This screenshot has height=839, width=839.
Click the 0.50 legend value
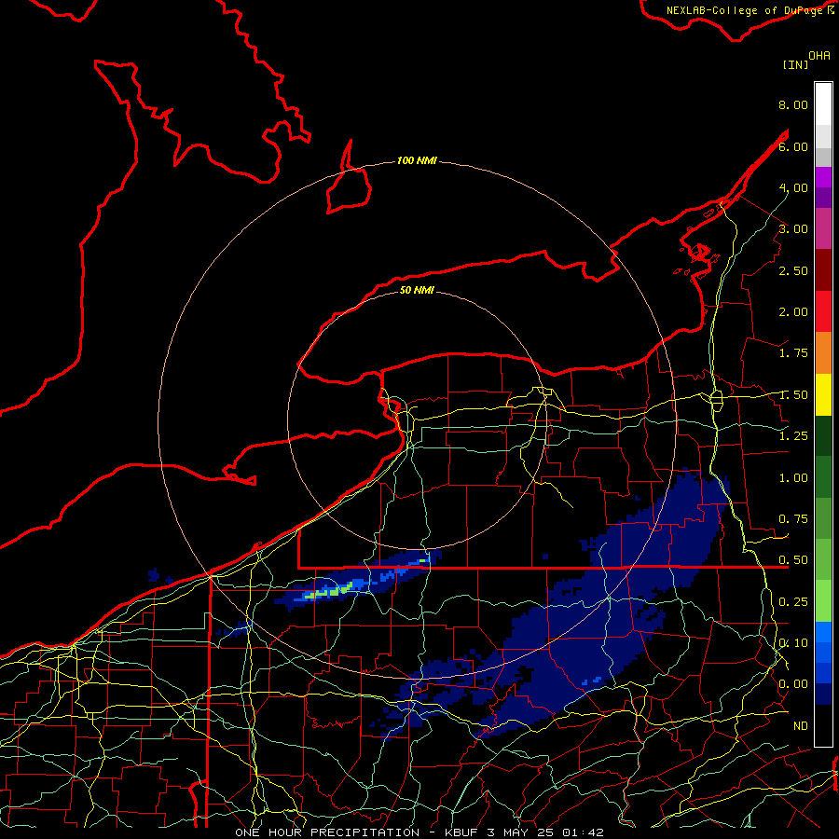tap(793, 560)
